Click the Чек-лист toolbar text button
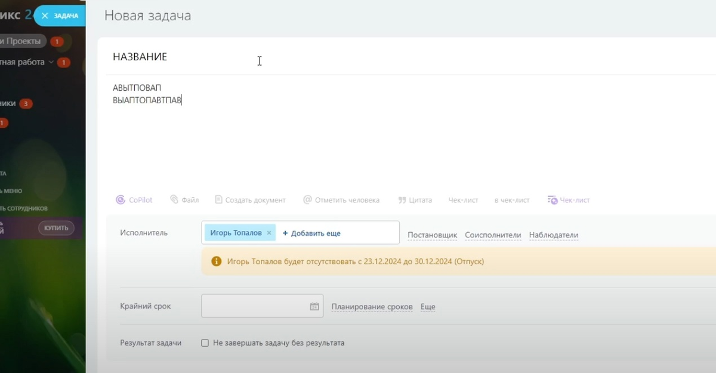Screen dimensions: 716x373 click(463, 200)
